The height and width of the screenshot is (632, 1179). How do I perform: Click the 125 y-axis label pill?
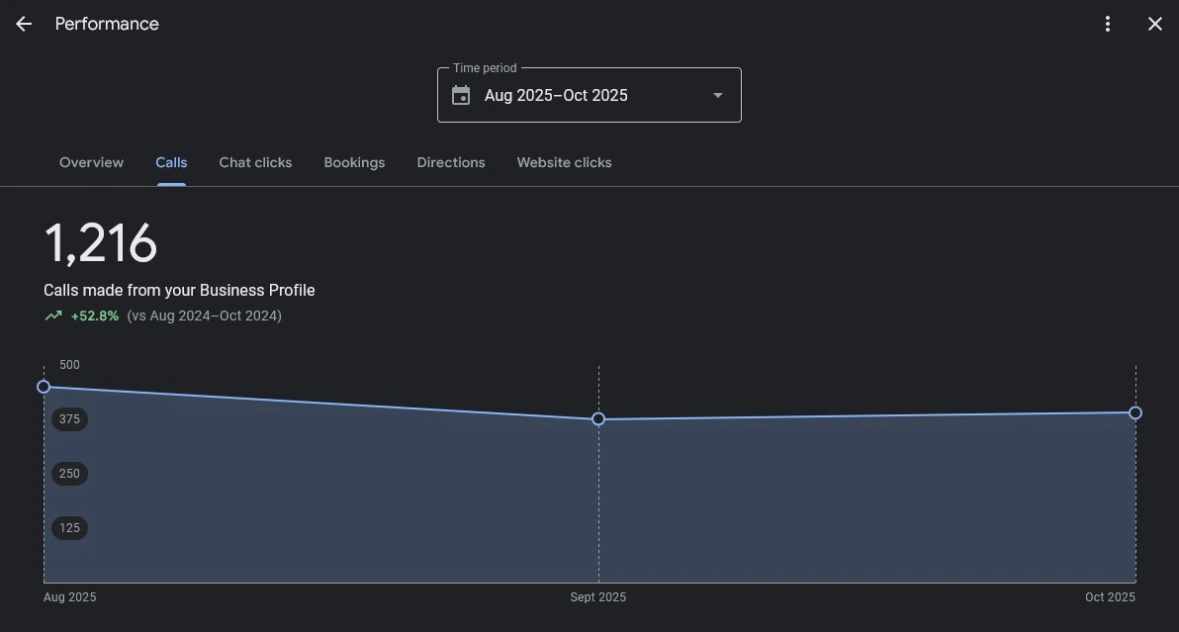pyautogui.click(x=69, y=528)
